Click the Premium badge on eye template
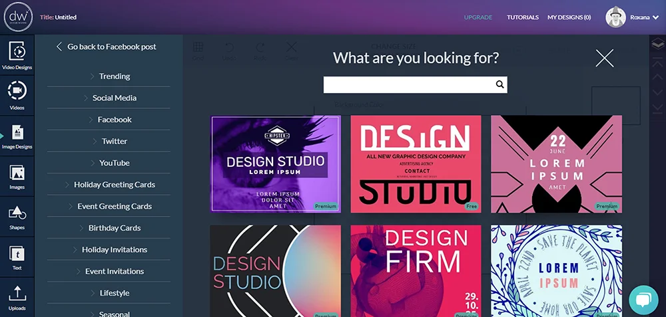The width and height of the screenshot is (666, 317). pyautogui.click(x=326, y=207)
